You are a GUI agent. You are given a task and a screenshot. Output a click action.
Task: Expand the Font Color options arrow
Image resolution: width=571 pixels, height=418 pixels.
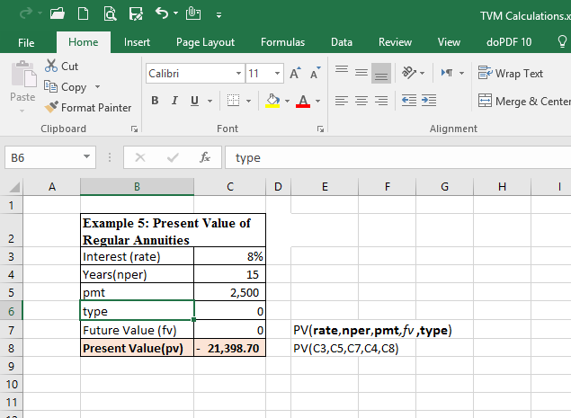click(317, 101)
